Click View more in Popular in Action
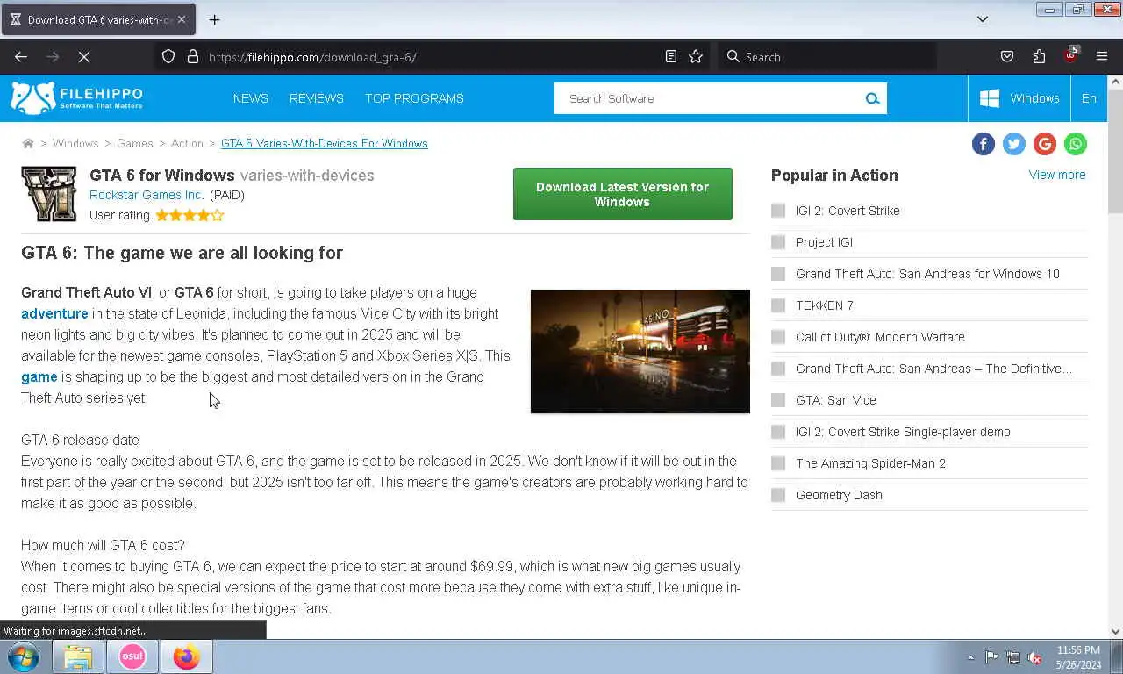 (x=1057, y=175)
